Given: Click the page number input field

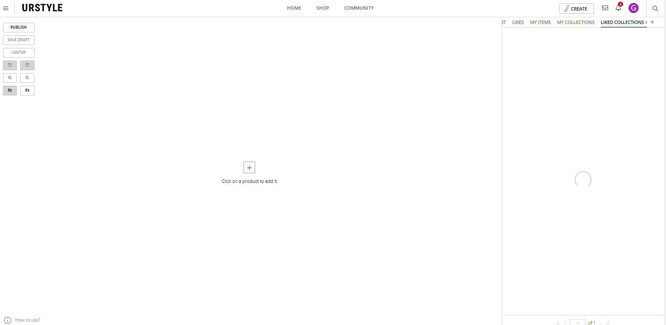Looking at the screenshot, I should pos(578,322).
